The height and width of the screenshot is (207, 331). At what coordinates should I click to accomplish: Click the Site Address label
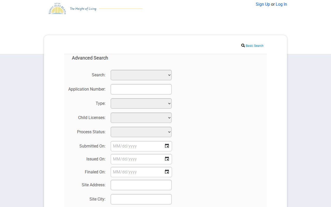94,185
